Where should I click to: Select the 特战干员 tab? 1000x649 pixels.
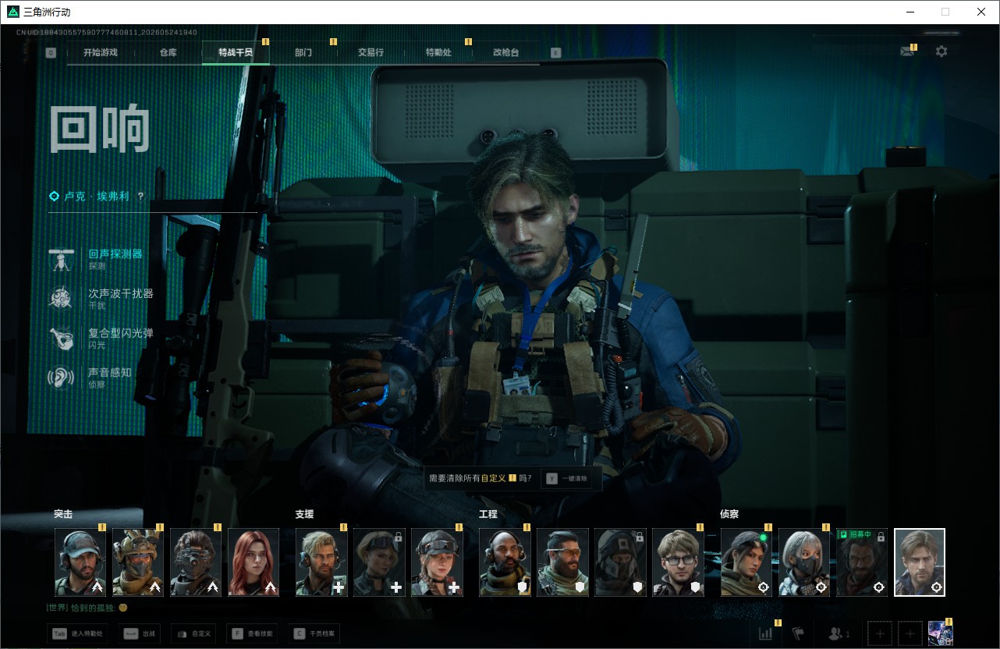(x=236, y=52)
